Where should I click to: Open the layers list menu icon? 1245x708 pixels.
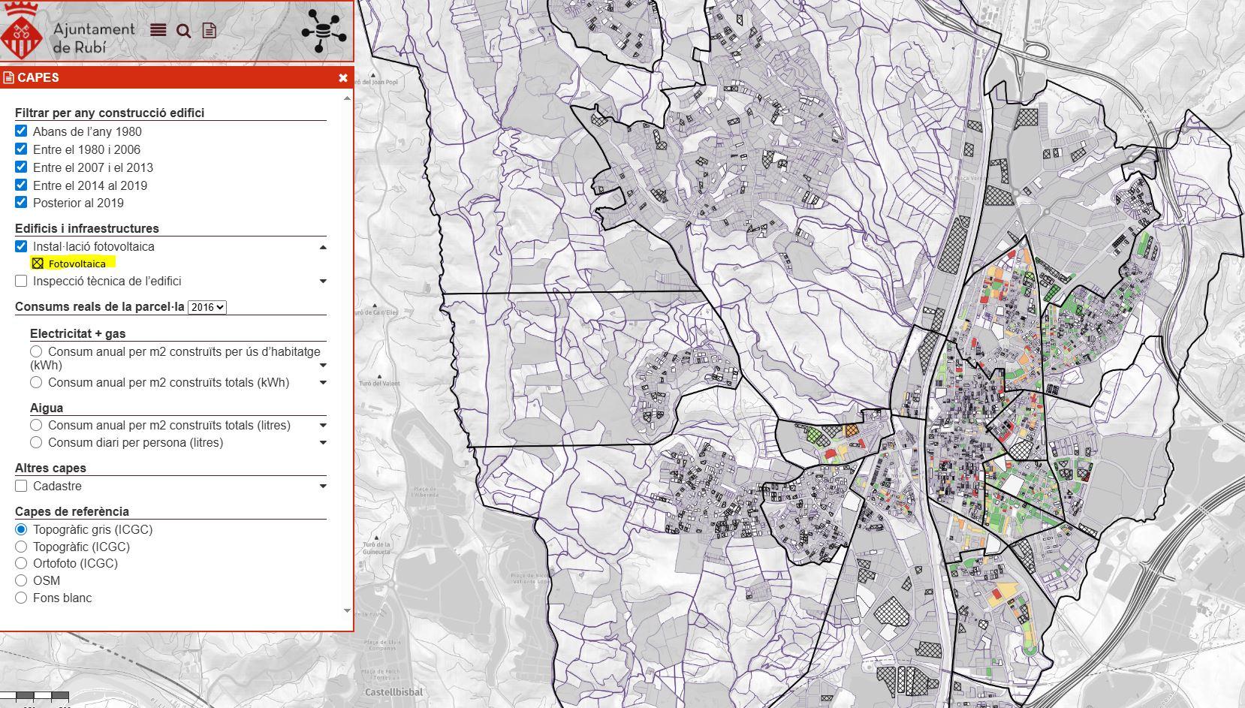[x=158, y=30]
